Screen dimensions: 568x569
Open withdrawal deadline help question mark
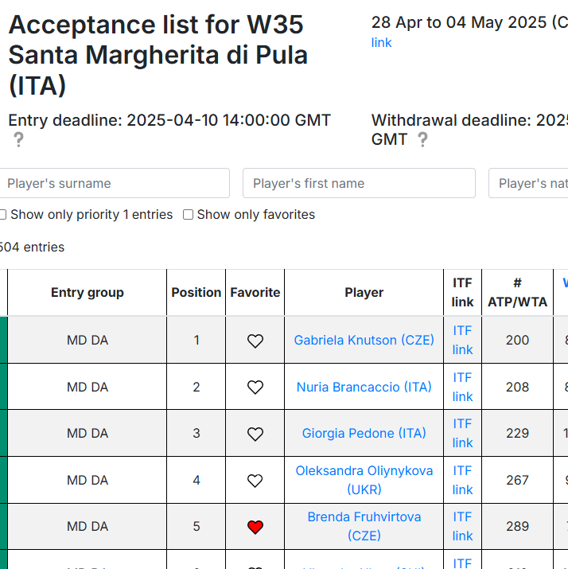[422, 140]
